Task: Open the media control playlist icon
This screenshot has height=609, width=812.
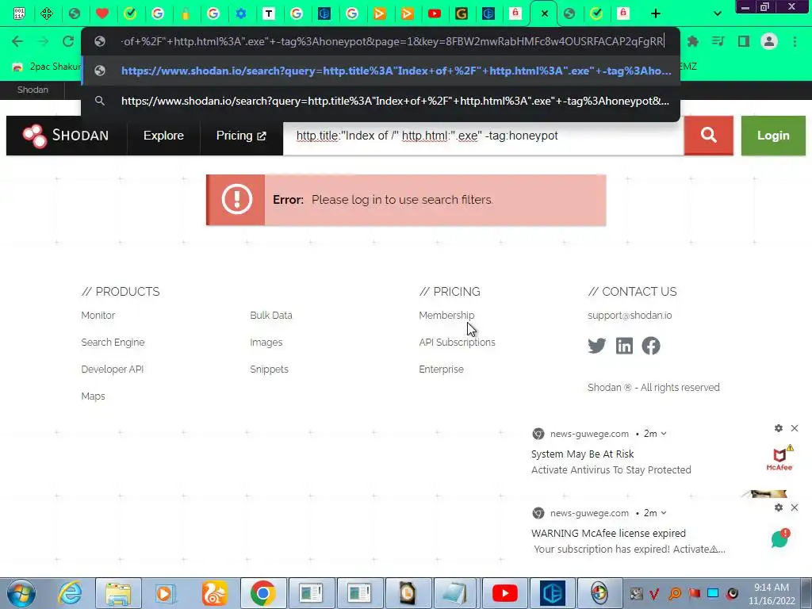Action: tap(718, 41)
